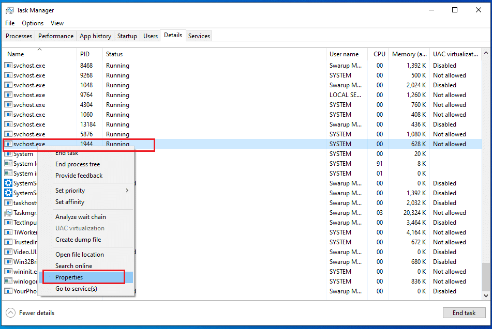Switch to the Startup tab
Image resolution: width=492 pixels, height=329 pixels.
point(127,36)
